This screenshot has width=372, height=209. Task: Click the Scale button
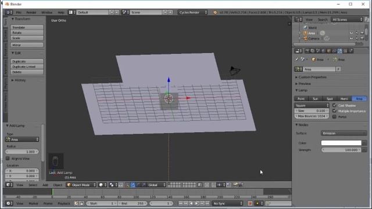(x=27, y=38)
